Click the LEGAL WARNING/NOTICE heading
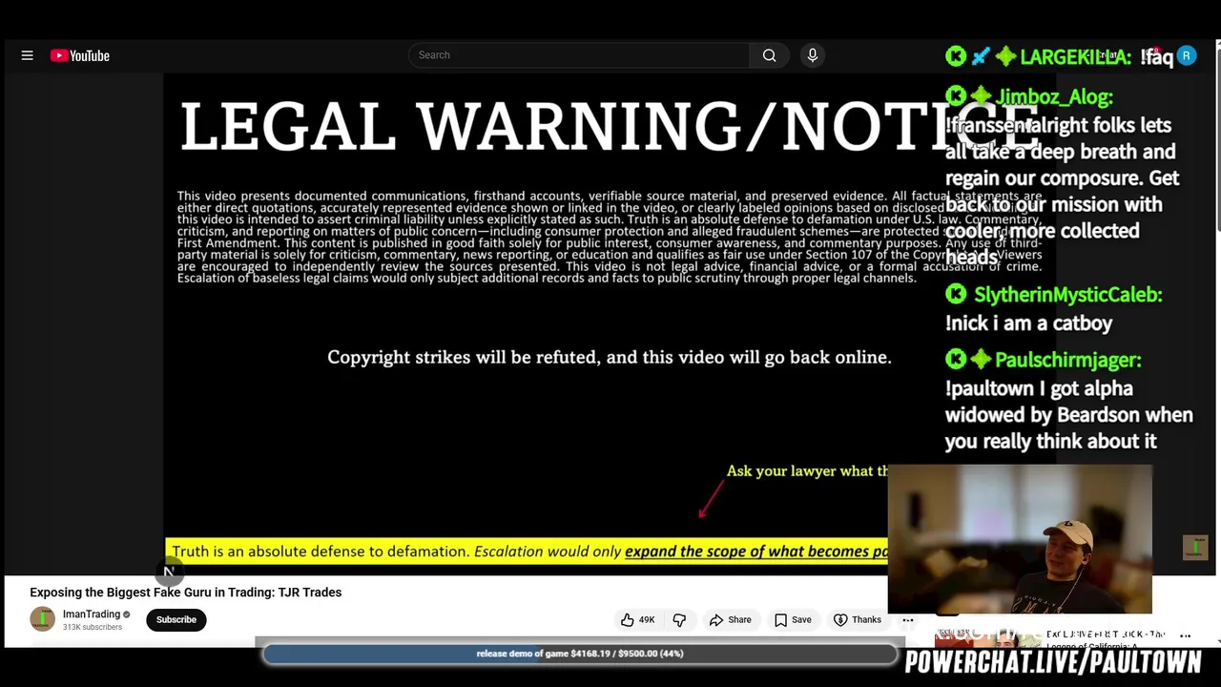1221x687 pixels. tap(610, 127)
